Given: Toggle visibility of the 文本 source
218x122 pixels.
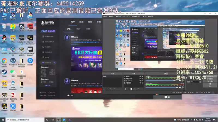Looking at the screenshot, I should pyautogui.click(x=140, y=81).
